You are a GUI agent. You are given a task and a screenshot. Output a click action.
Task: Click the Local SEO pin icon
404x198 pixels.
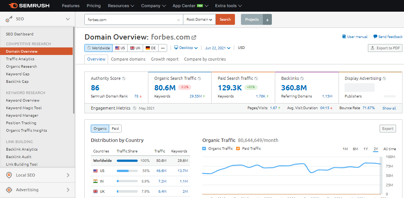(x=9, y=175)
